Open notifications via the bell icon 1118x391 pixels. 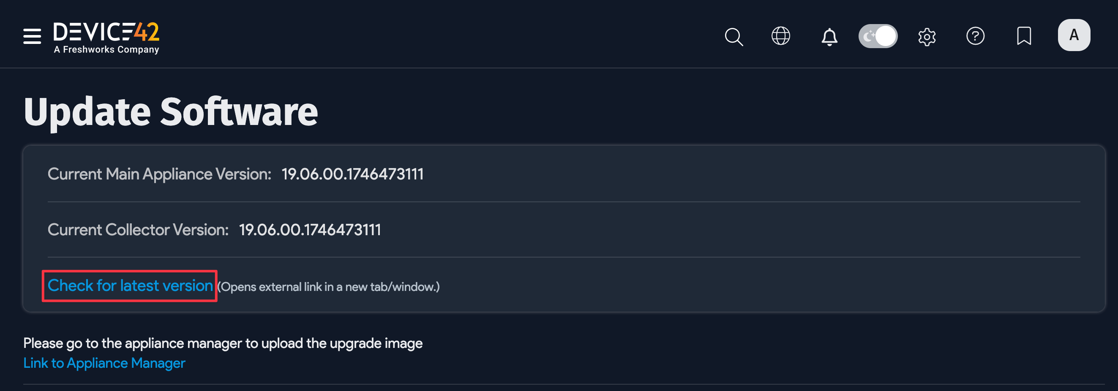[x=829, y=36]
